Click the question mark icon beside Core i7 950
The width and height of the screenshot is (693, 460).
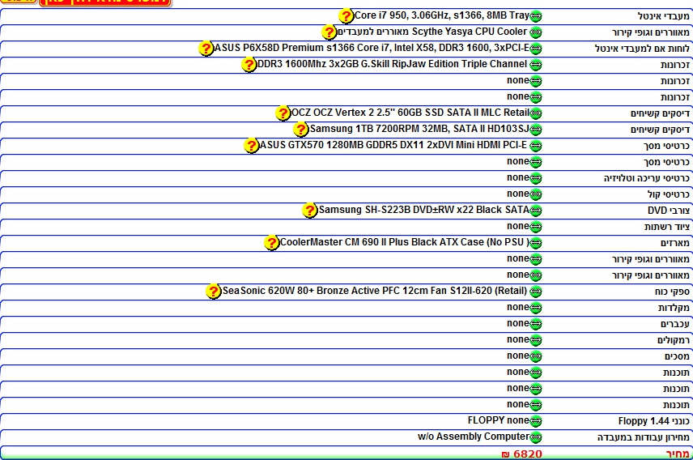click(346, 16)
